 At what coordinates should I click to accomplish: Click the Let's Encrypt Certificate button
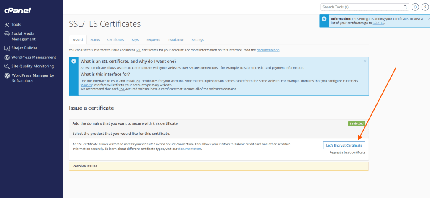click(x=344, y=146)
